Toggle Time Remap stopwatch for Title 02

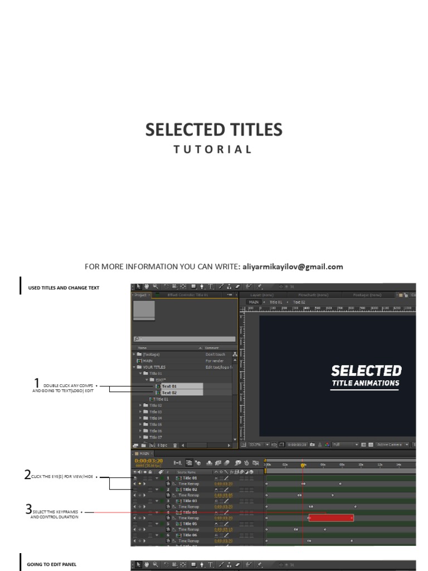(168, 495)
